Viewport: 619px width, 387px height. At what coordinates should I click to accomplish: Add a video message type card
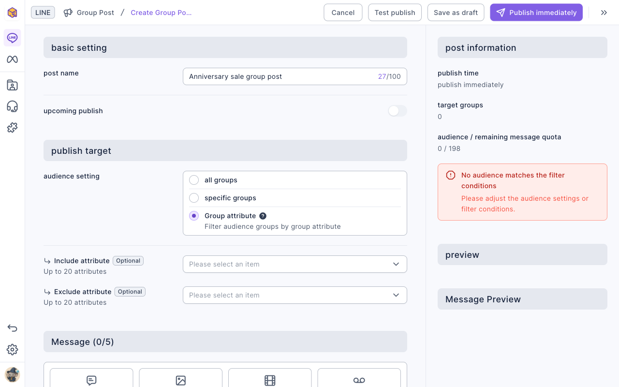270,378
